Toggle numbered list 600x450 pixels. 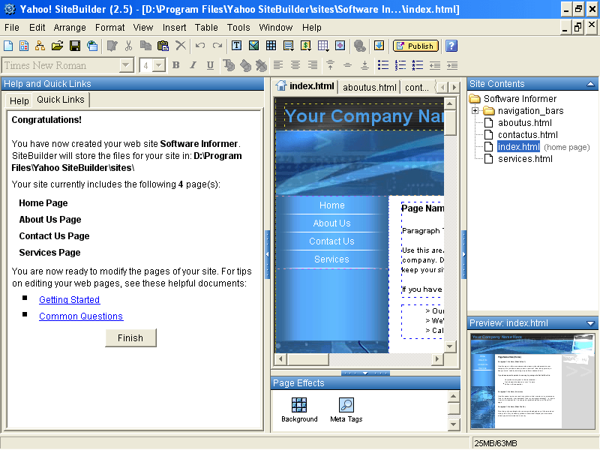coord(400,65)
